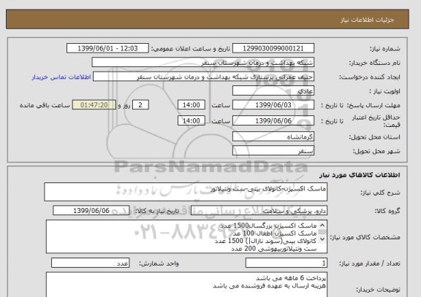Click the label مشخصات کالای مورد نیاز
The image size is (421, 297).
point(365,237)
